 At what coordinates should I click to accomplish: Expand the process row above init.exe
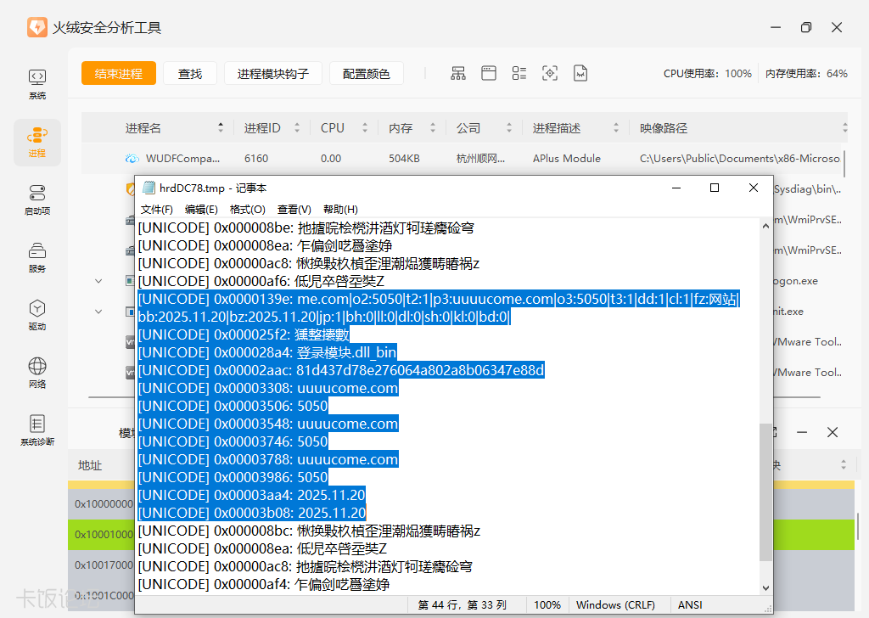coord(98,281)
